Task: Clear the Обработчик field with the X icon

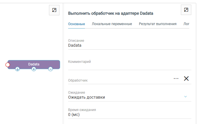Action: tap(186, 78)
